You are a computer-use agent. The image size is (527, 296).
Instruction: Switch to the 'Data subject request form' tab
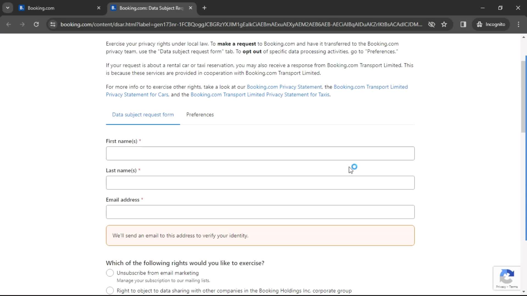[x=143, y=115]
